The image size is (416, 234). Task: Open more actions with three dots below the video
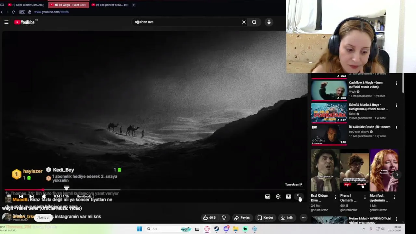click(x=304, y=218)
